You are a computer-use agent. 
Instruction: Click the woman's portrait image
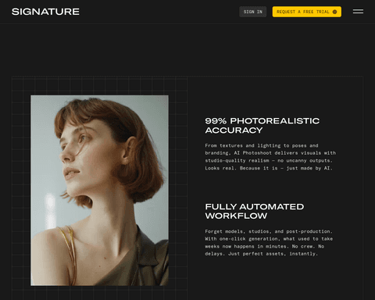99,191
